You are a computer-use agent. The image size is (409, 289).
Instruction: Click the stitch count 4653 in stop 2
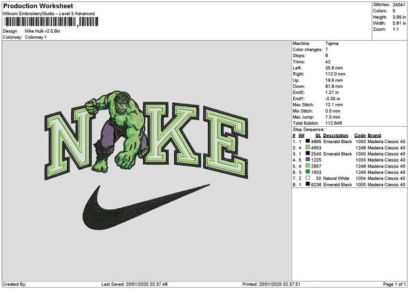coord(316,148)
